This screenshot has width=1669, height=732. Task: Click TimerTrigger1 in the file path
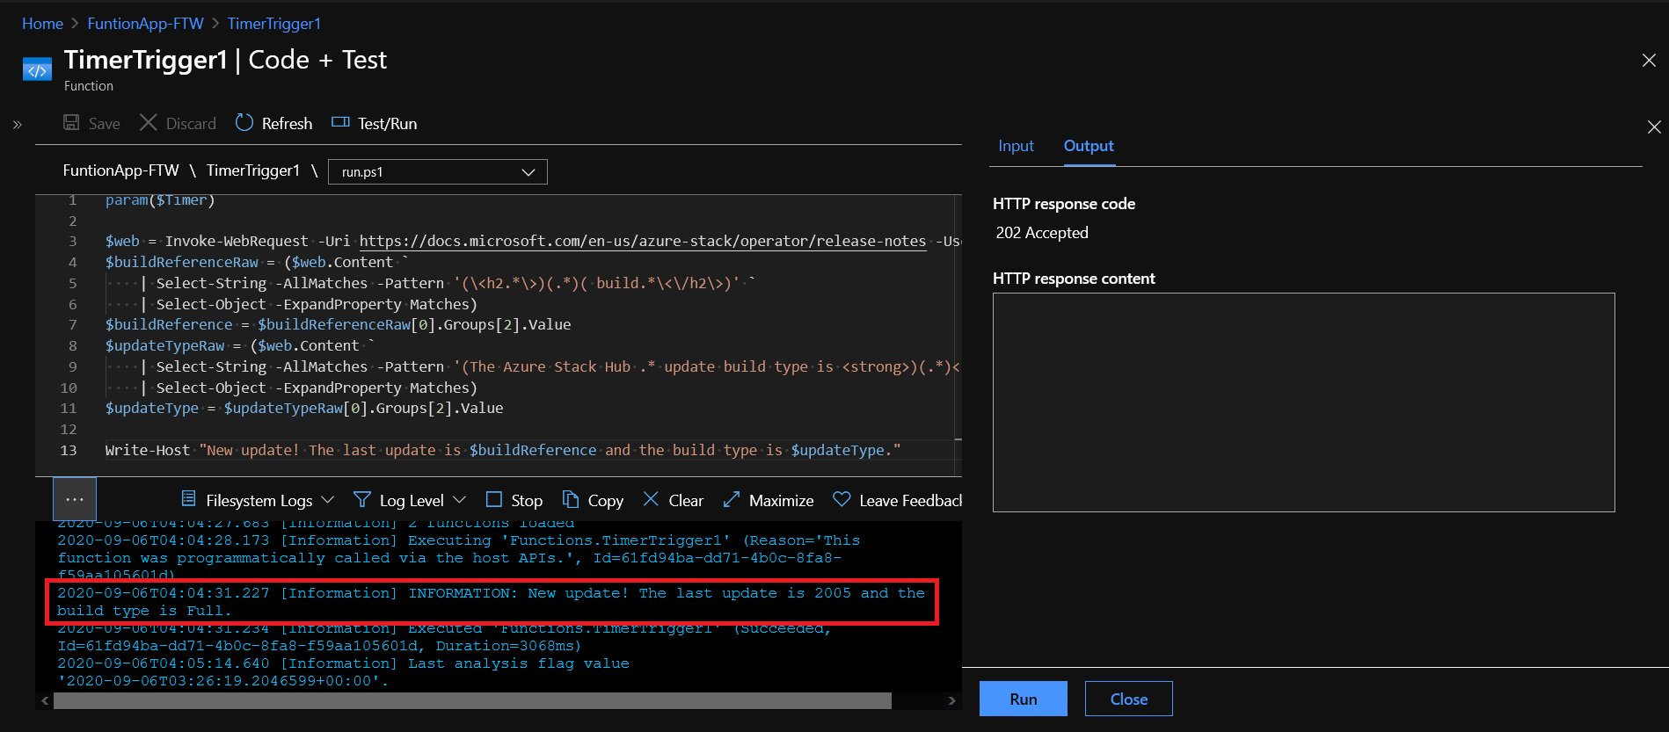pos(253,170)
